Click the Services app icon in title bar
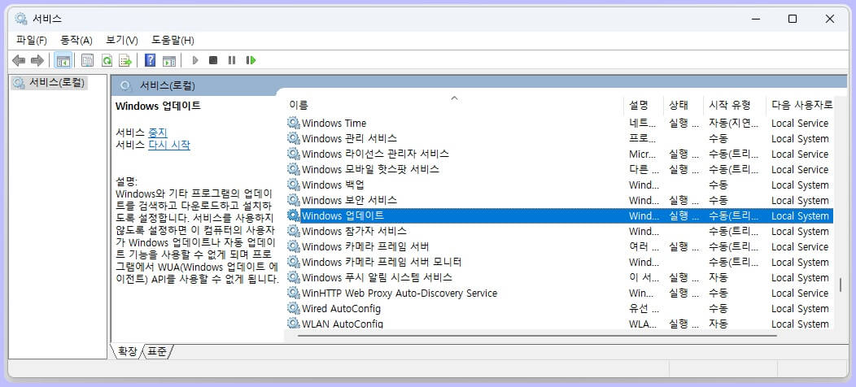Viewport: 856px width, 387px height. (21, 19)
